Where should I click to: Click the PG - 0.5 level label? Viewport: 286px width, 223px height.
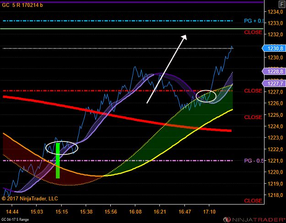click(x=254, y=161)
